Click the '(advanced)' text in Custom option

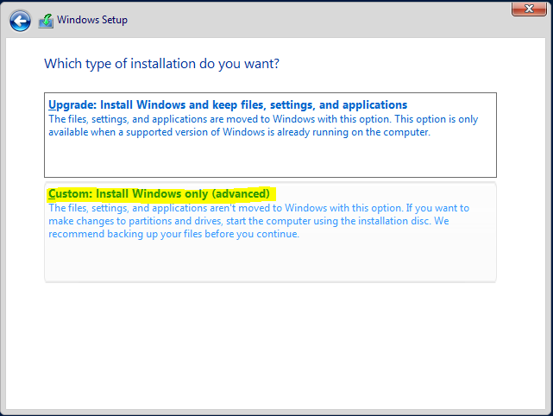tap(241, 193)
